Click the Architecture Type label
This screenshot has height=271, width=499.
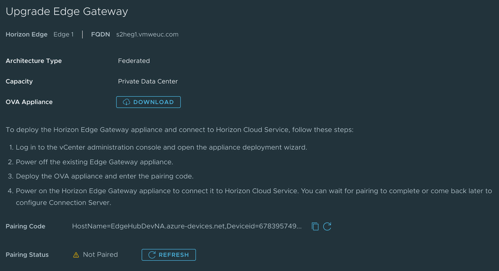point(34,61)
